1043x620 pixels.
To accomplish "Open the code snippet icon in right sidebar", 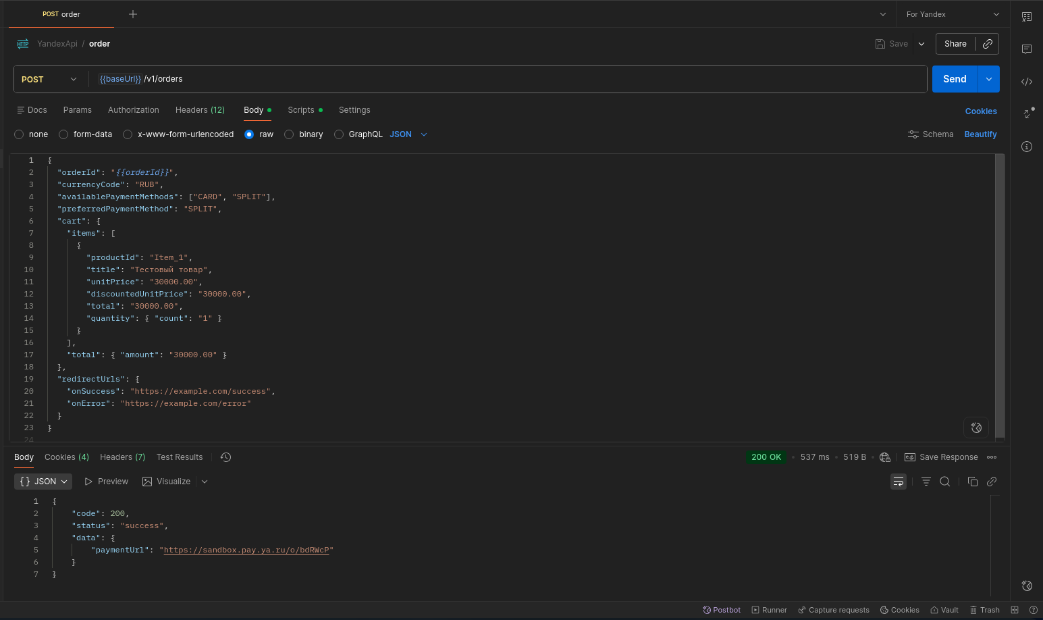I will tap(1026, 82).
